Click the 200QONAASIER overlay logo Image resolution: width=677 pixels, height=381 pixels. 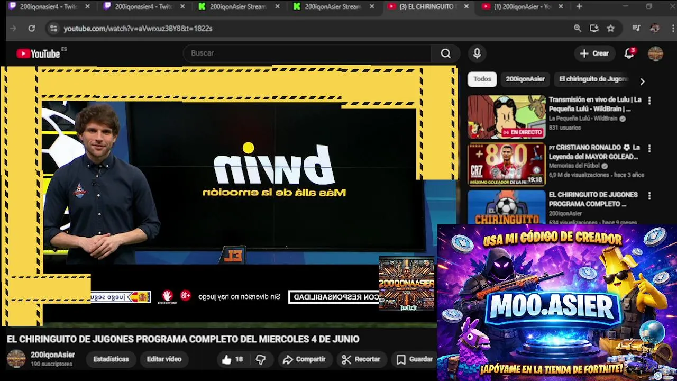(407, 284)
